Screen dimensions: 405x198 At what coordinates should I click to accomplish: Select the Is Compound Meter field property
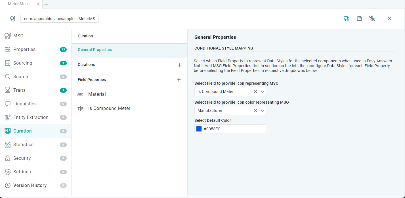109,108
